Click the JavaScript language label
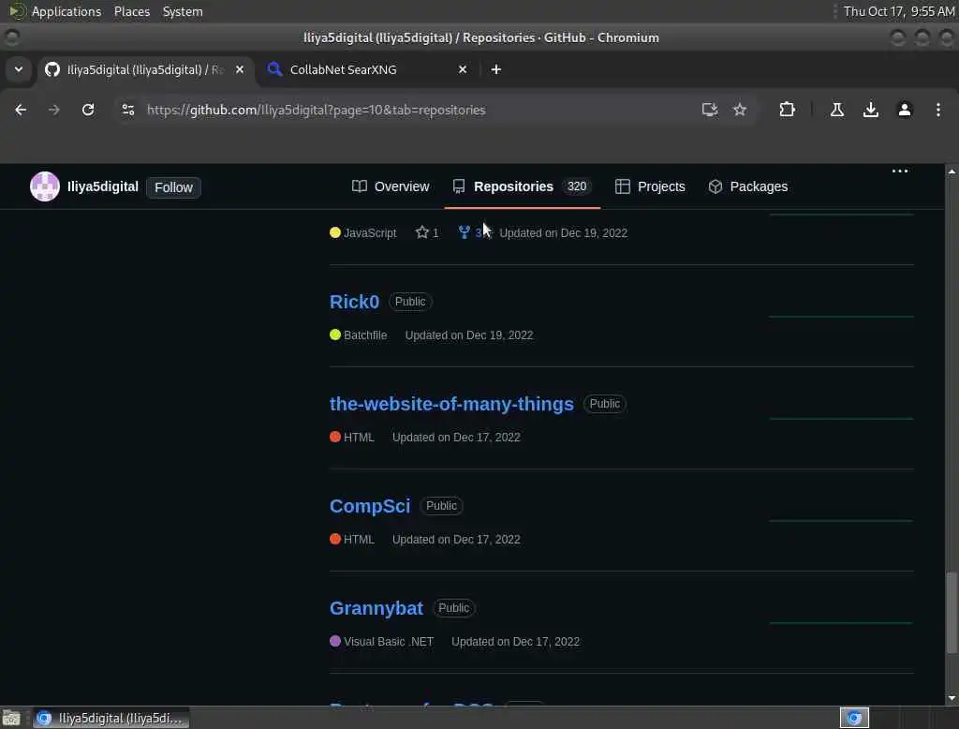This screenshot has height=729, width=959. pos(370,232)
